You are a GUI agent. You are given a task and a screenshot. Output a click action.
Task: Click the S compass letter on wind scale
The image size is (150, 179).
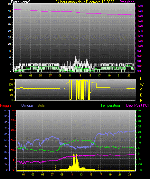141,90
